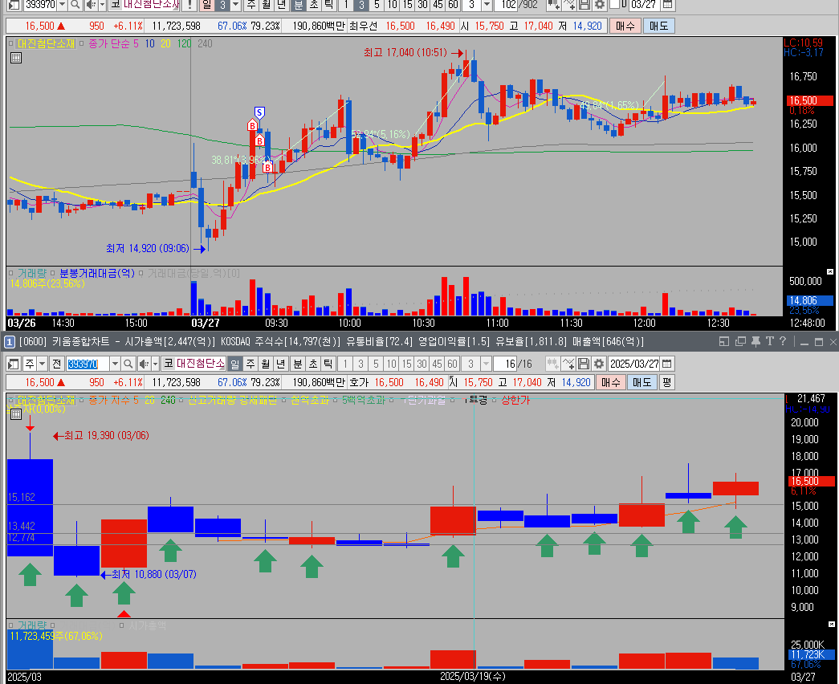
Task: Click the chart-add candlestick icon in top toolbar
Action: point(553,5)
